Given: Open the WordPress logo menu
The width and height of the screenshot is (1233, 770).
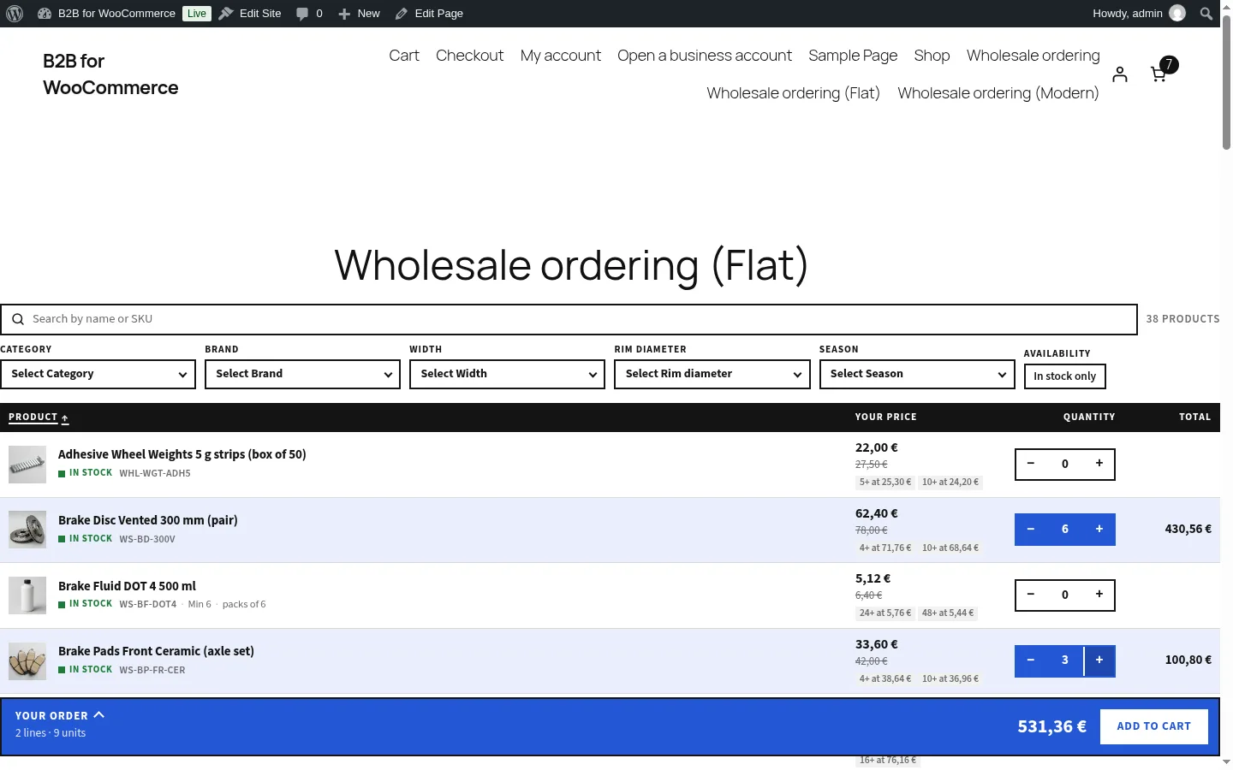Looking at the screenshot, I should (14, 14).
